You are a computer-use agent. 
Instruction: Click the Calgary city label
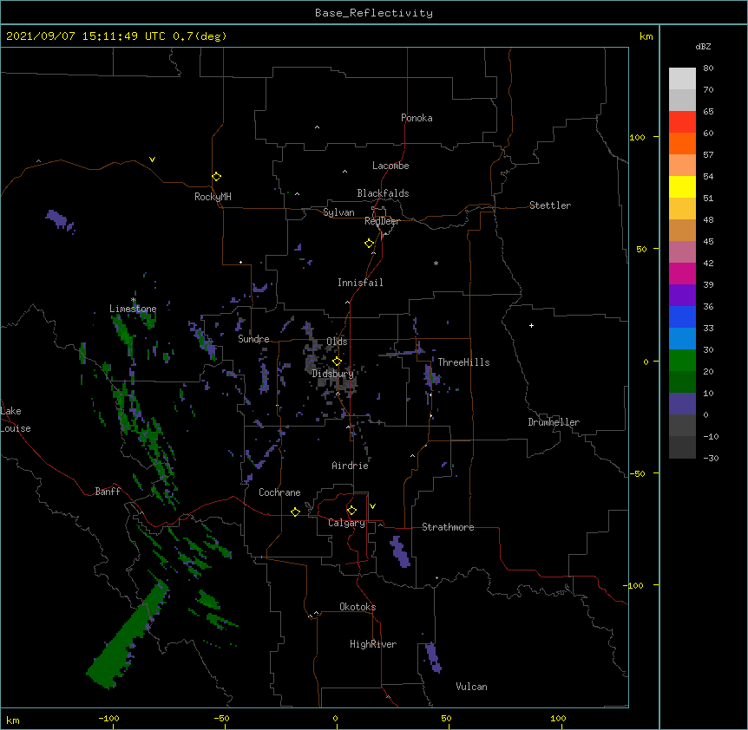(346, 523)
